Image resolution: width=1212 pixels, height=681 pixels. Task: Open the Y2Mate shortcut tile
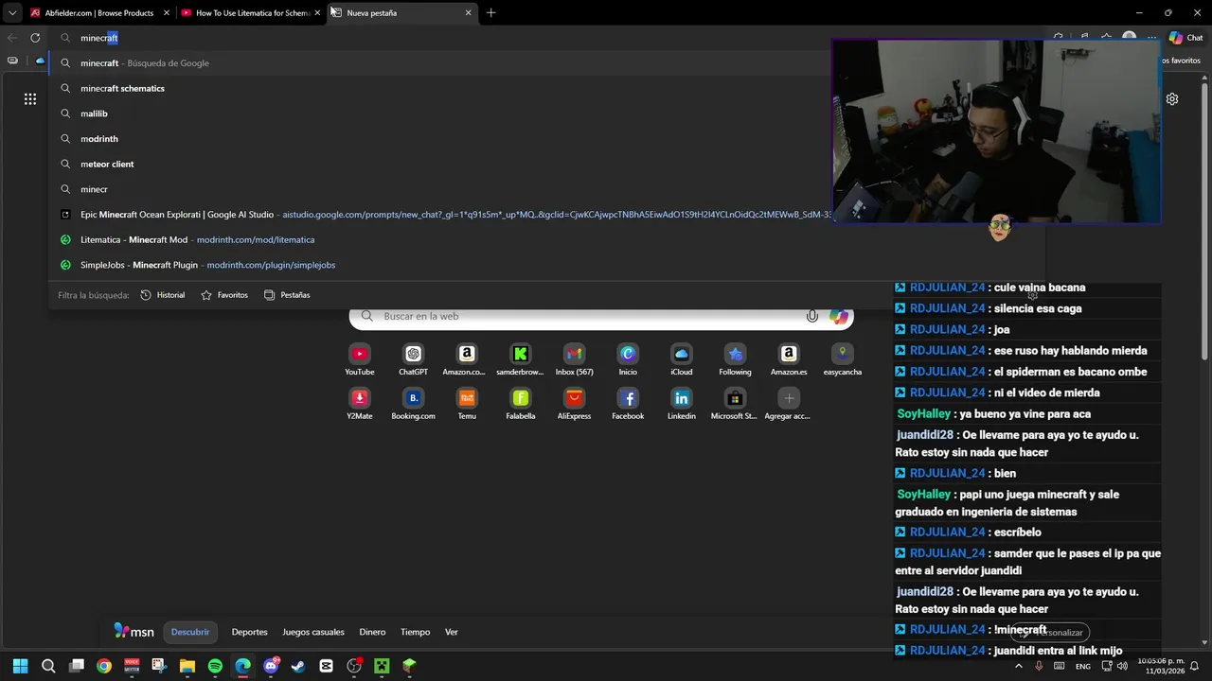[360, 404]
